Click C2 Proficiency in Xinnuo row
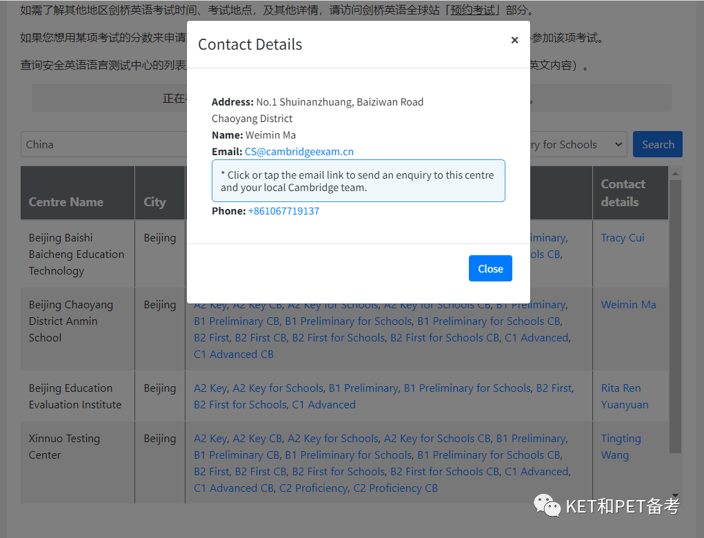The height and width of the screenshot is (538, 704). pos(314,488)
